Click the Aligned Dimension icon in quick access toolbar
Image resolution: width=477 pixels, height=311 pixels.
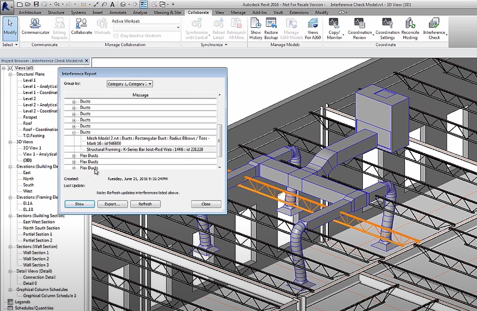pos(96,4)
